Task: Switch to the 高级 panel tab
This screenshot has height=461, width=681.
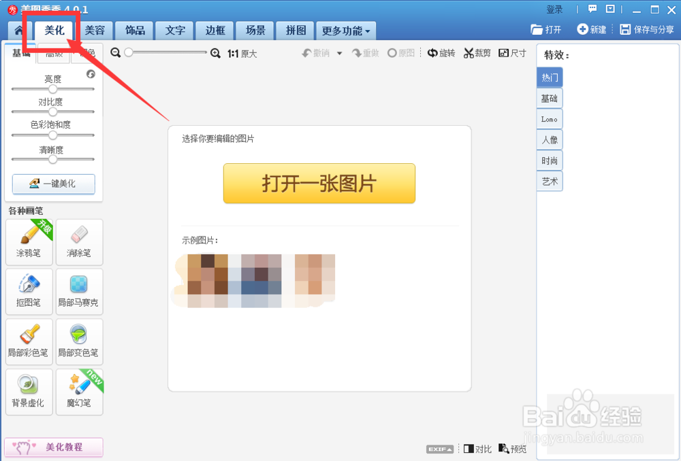Action: coord(53,54)
